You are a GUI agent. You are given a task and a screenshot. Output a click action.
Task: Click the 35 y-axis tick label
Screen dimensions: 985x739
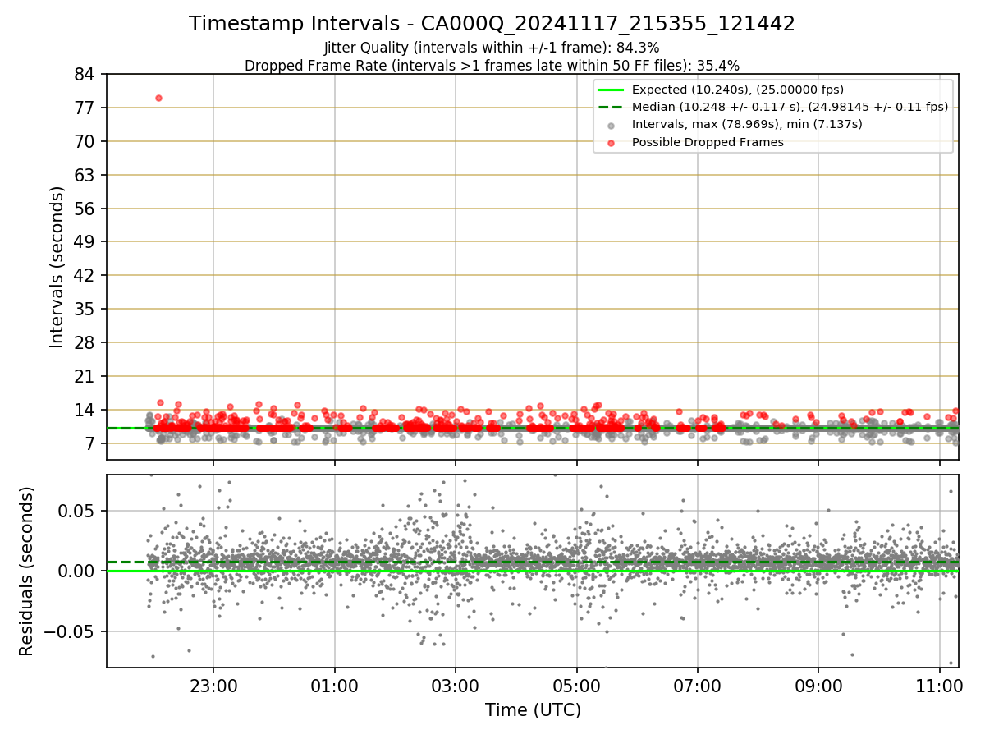pos(86,310)
